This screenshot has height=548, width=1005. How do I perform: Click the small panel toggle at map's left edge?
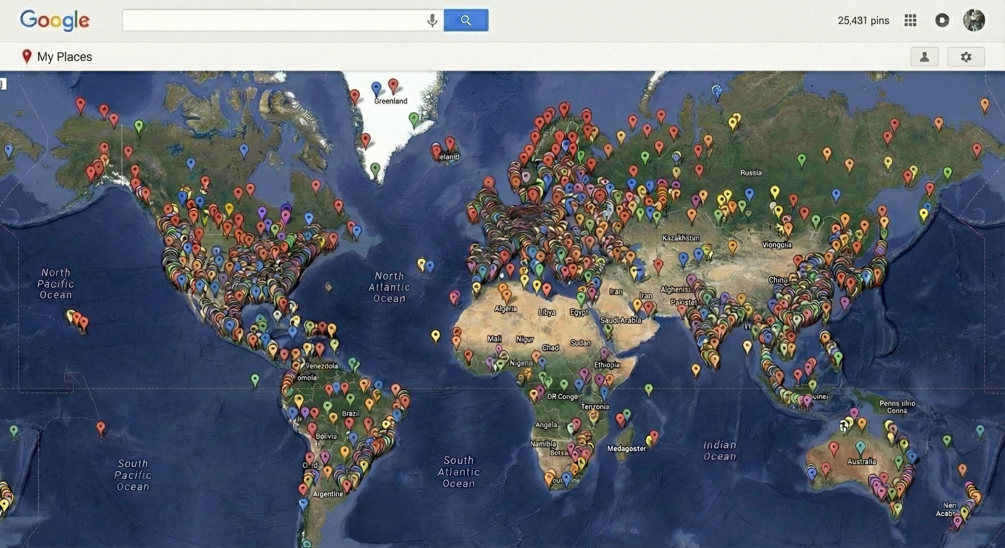coord(3,83)
